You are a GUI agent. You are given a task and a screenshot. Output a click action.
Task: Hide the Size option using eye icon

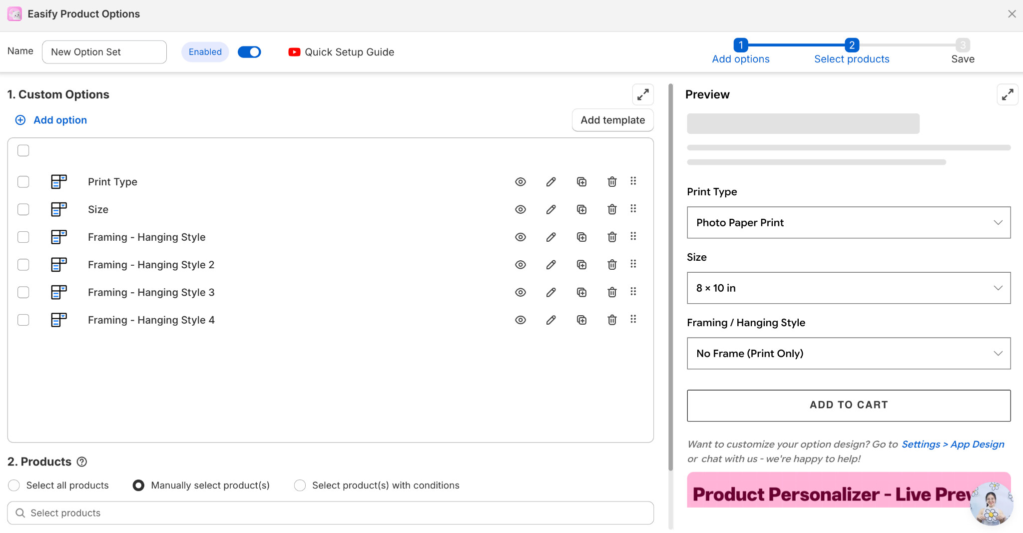(520, 209)
